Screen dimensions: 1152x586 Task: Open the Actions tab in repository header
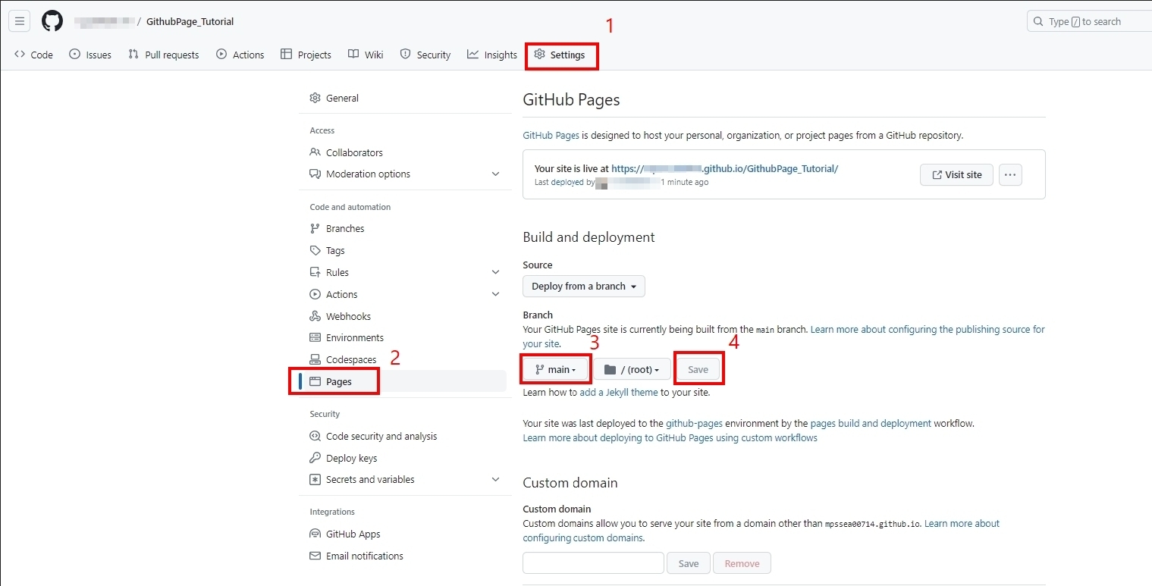[240, 55]
